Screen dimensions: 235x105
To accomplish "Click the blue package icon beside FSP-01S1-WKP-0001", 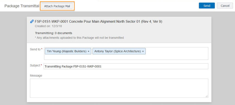I will tap(32, 22).
